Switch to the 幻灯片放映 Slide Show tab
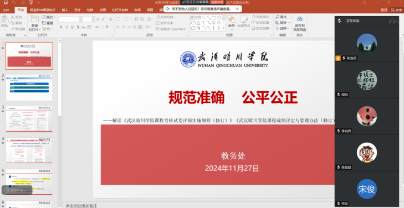Screen dimensions: 404x208 120,10
